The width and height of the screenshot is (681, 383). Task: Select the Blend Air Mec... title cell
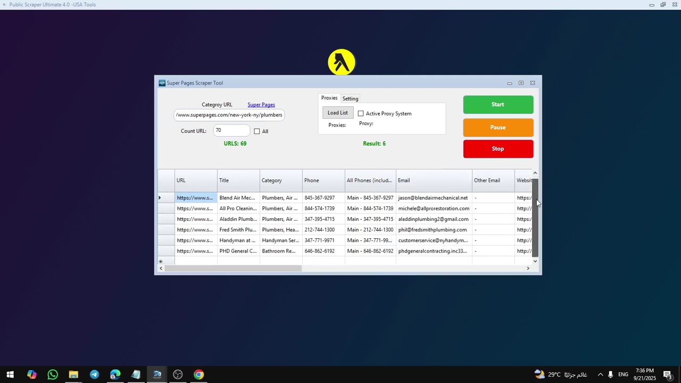pyautogui.click(x=238, y=198)
